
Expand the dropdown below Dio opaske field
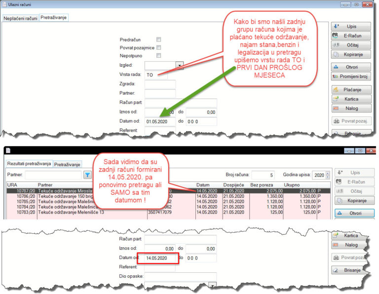coord(212,285)
